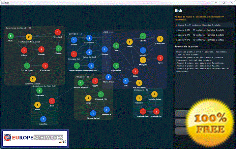Viewport: 236px width, 149px height.
Task: Place an army on Australie Or.
Action: (156, 112)
